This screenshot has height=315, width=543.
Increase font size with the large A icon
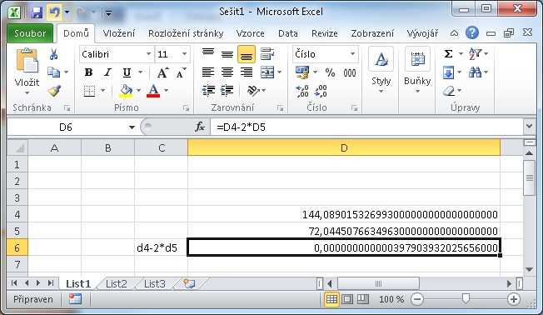(162, 72)
